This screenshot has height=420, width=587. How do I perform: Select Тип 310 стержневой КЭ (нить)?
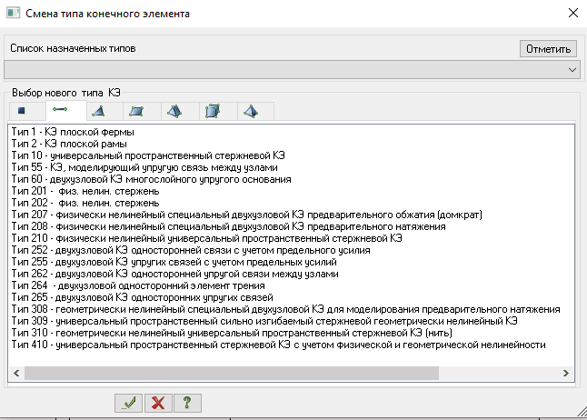click(x=232, y=333)
